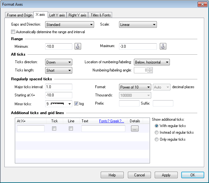This screenshot has height=183, width=209.
Task: Open the Ticks direction dropdown
Action: click(59, 62)
